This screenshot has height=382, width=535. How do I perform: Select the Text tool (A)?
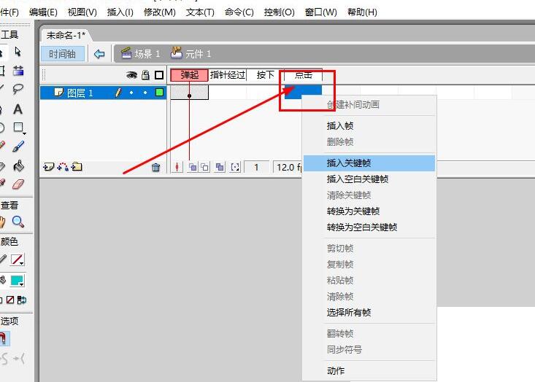[x=18, y=109]
